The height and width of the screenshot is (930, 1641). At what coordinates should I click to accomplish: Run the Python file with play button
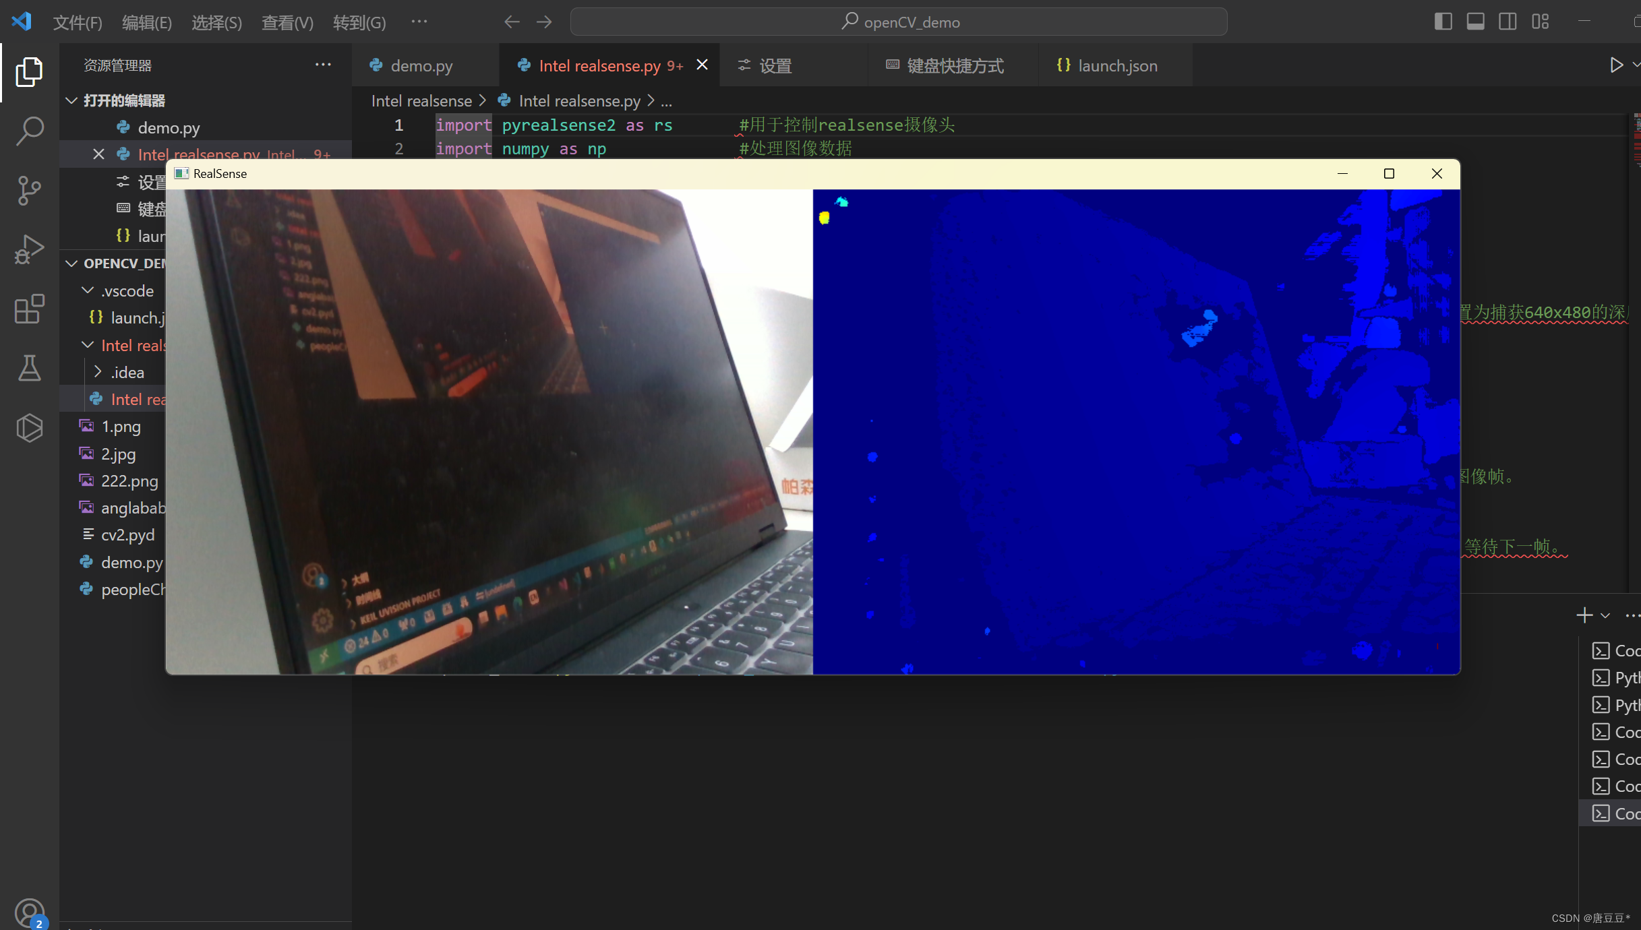1616,65
